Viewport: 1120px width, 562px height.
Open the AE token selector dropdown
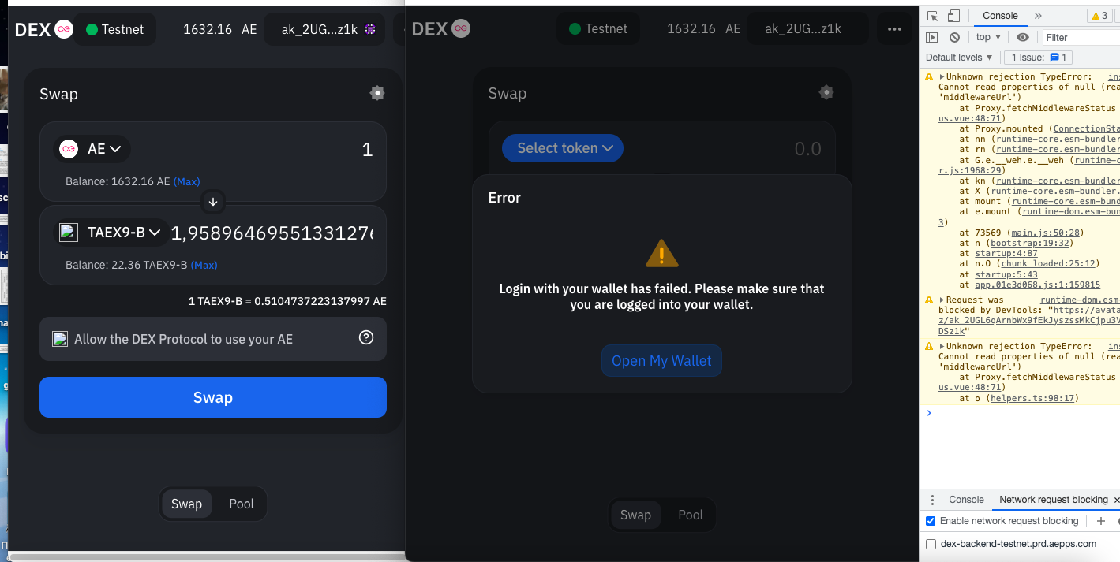point(92,149)
